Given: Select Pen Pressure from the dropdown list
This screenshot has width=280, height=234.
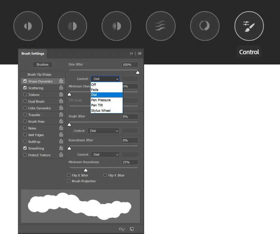Looking at the screenshot, I should tap(101, 100).
